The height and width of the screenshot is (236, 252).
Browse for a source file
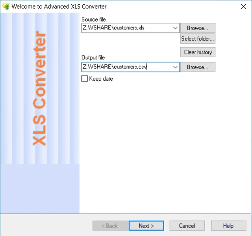(x=198, y=28)
